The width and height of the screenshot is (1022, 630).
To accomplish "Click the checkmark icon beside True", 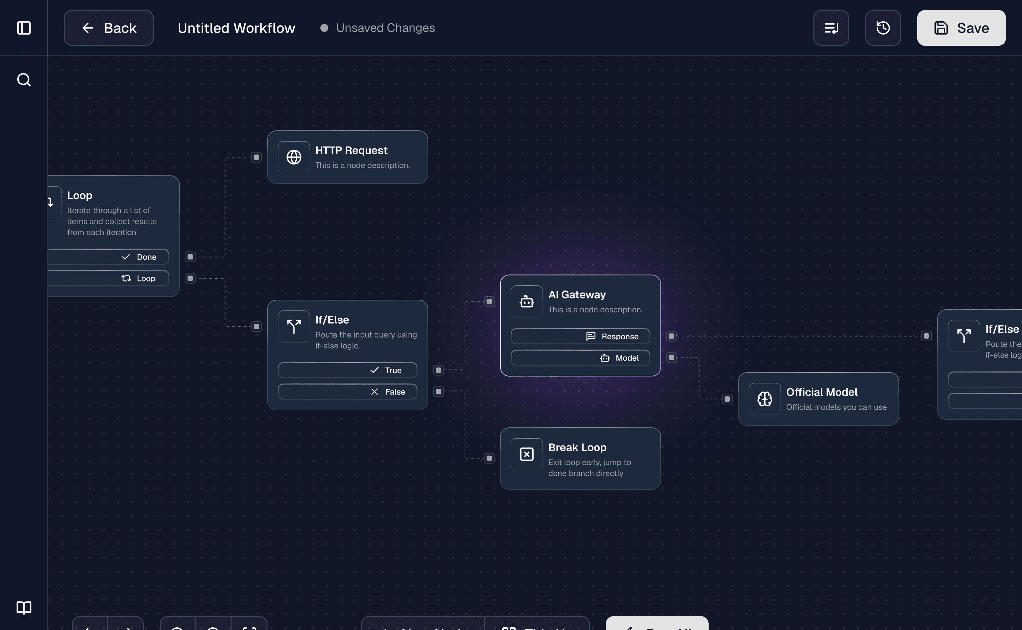I will click(374, 370).
